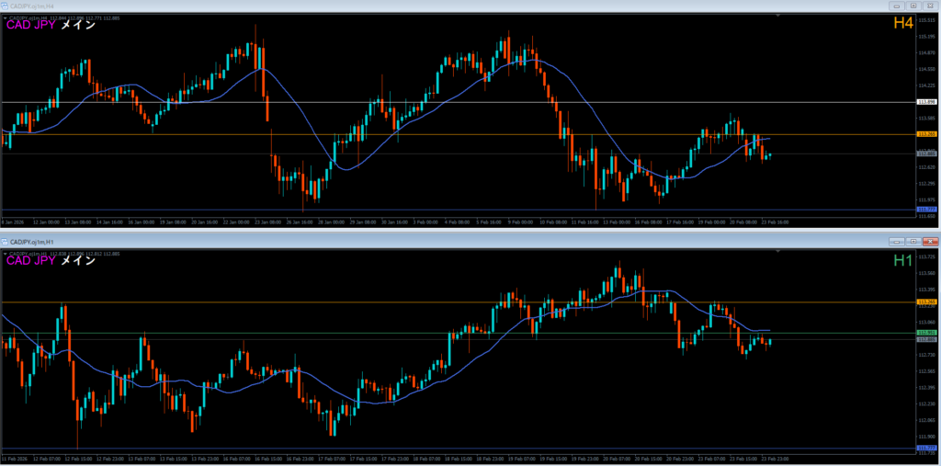Select the orange 113.265 price label on H4 chart
This screenshot has width=941, height=466.
(x=926, y=134)
